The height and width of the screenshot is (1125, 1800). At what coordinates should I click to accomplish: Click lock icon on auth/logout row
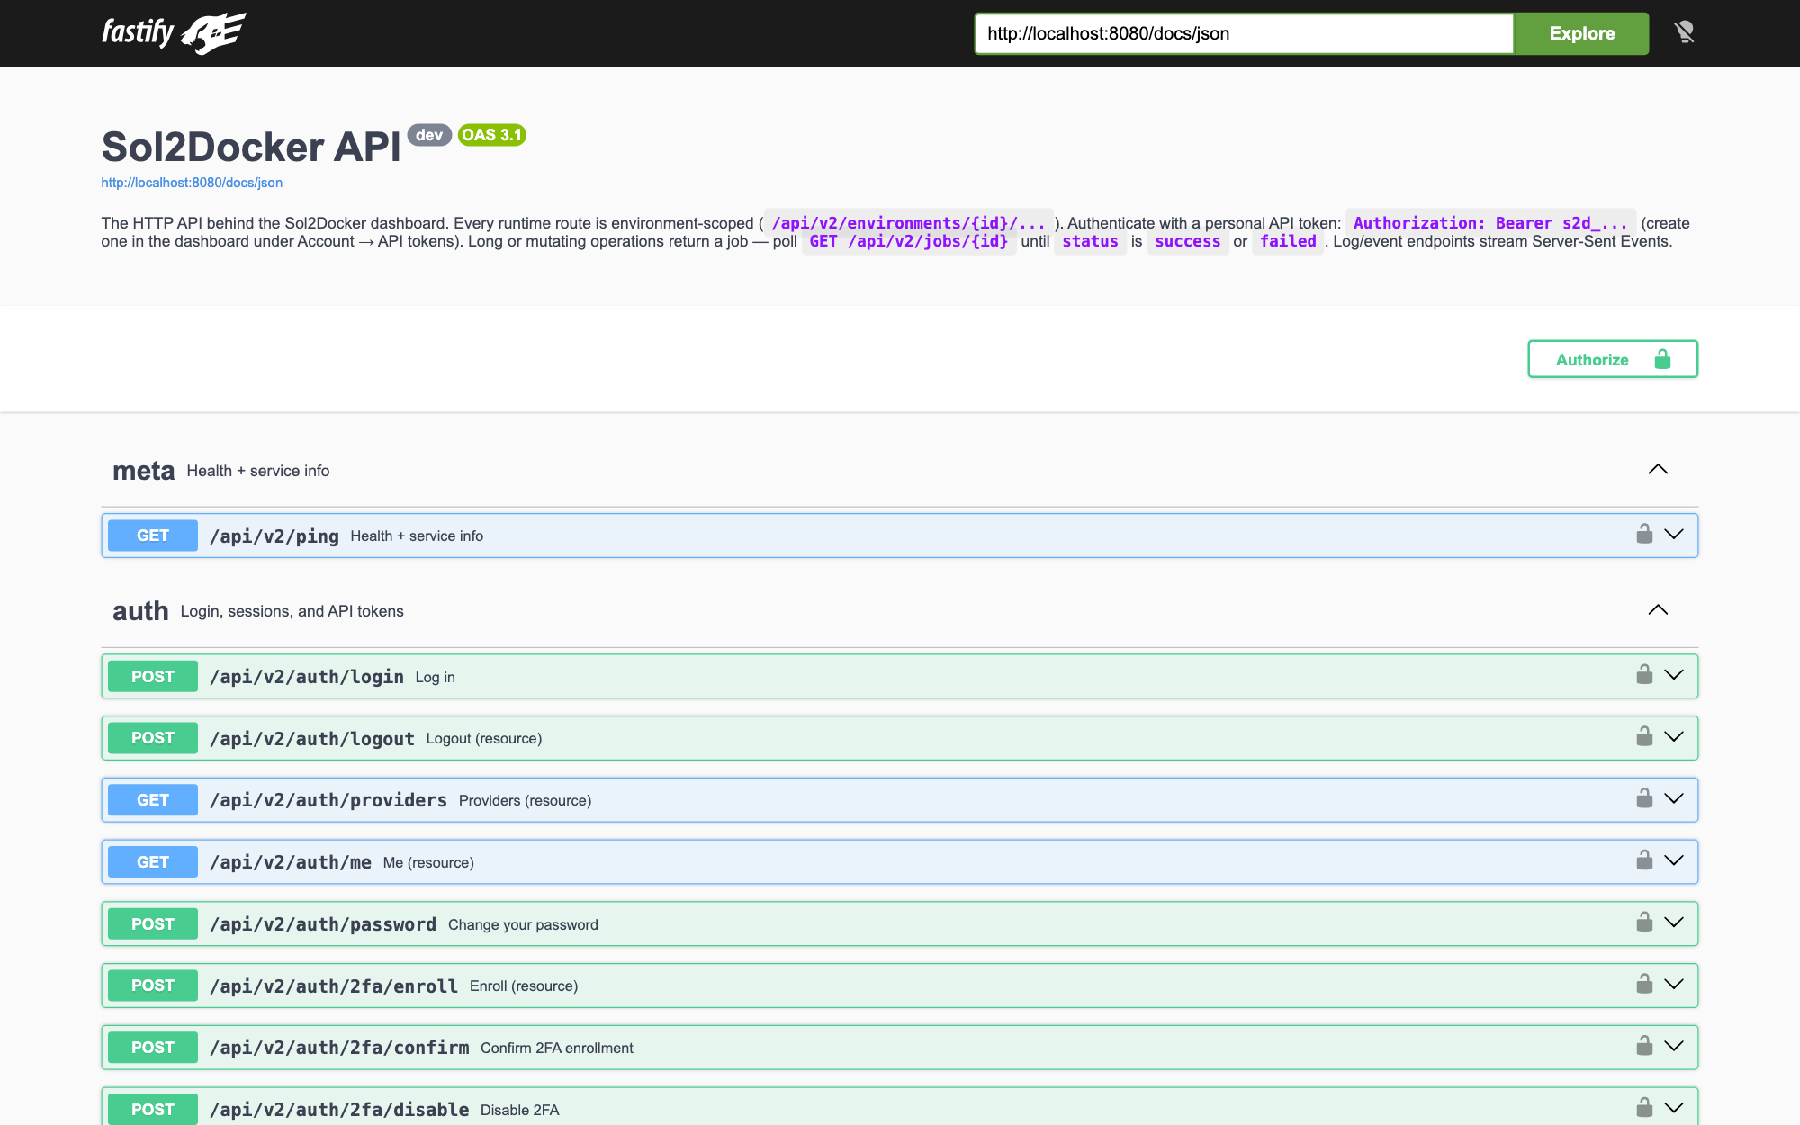coord(1644,736)
